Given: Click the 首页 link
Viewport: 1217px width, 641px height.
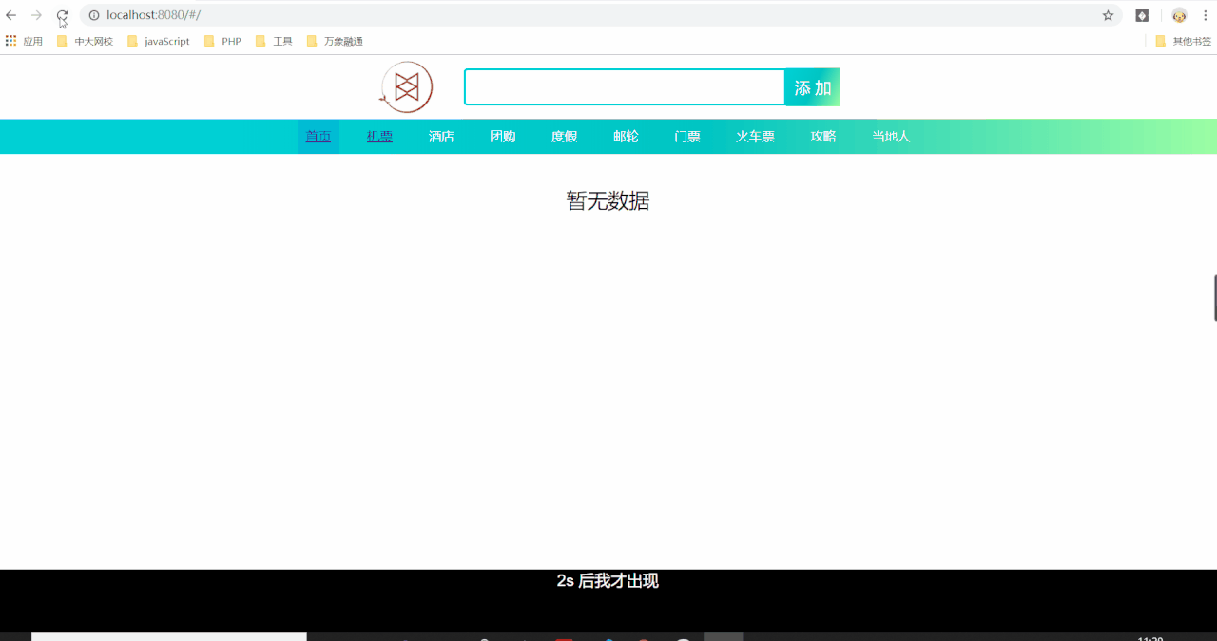Looking at the screenshot, I should coord(318,136).
